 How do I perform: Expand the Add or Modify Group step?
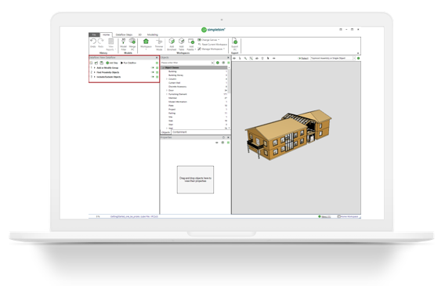point(95,68)
